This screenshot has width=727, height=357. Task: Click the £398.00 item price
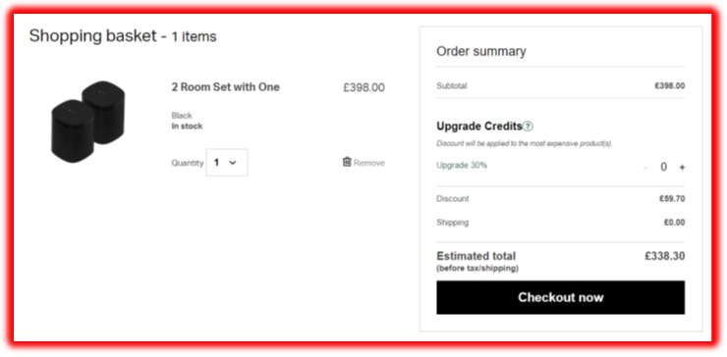coord(363,87)
